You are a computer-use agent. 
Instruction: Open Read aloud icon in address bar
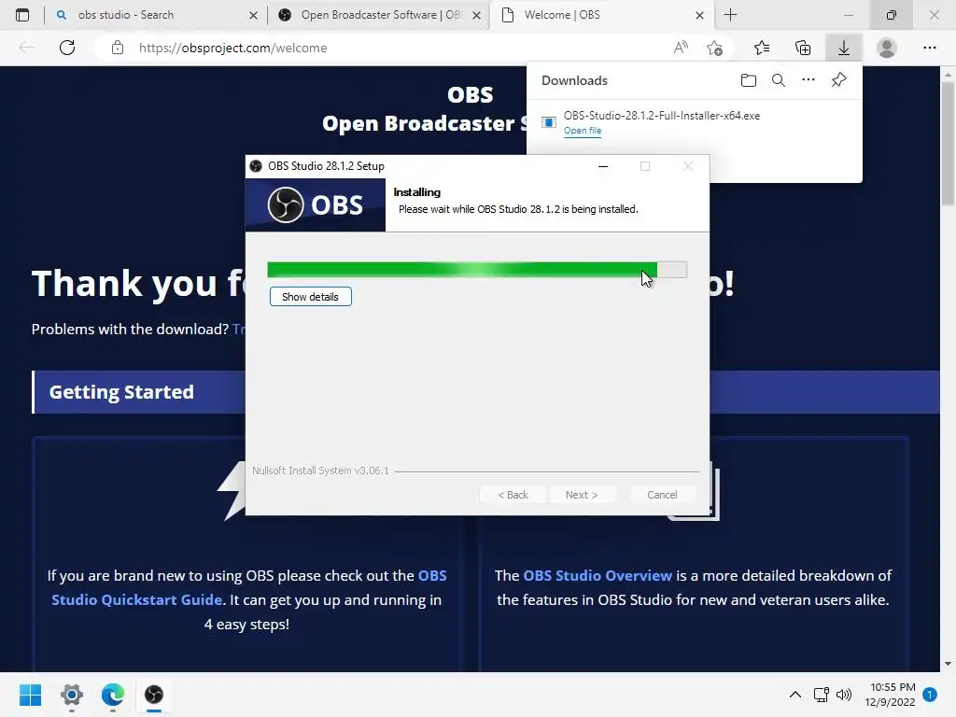click(x=681, y=48)
